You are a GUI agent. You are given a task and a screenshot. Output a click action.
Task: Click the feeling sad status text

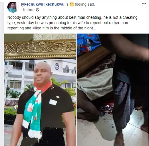click(85, 4)
